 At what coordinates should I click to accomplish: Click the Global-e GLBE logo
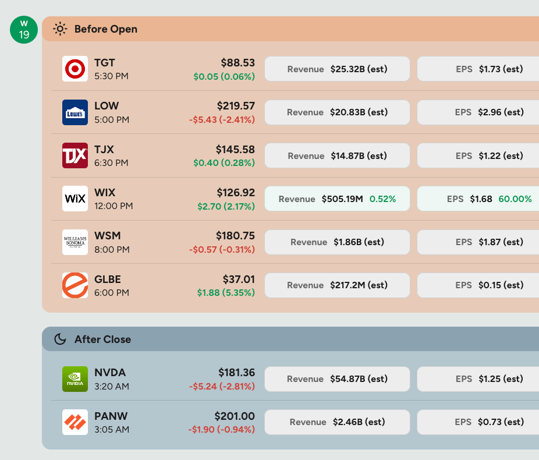(x=75, y=285)
